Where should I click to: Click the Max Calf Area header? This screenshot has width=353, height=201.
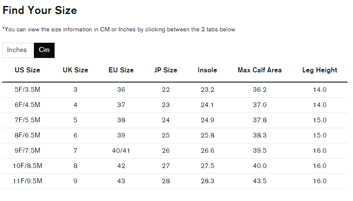(259, 70)
